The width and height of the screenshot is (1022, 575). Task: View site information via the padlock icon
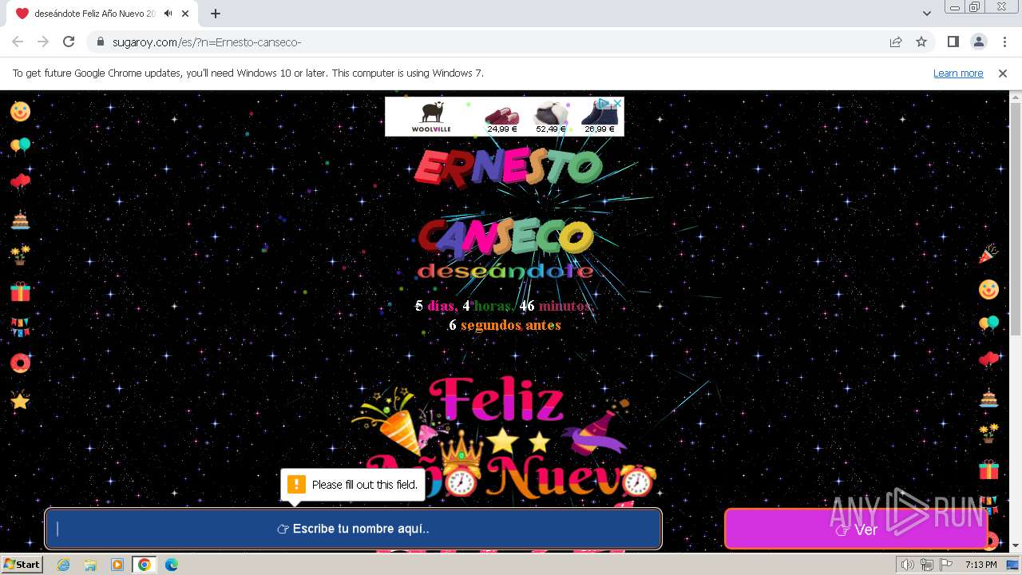pyautogui.click(x=101, y=42)
